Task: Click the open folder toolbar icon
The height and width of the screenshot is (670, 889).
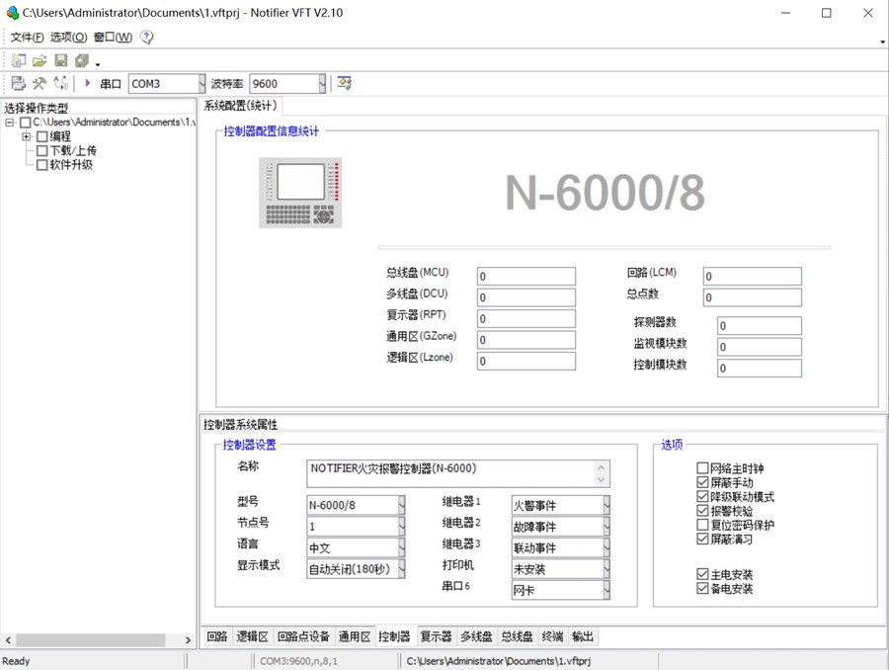Action: [x=40, y=60]
